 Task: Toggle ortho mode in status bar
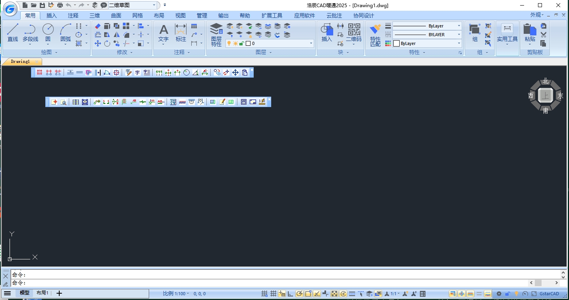click(x=291, y=294)
